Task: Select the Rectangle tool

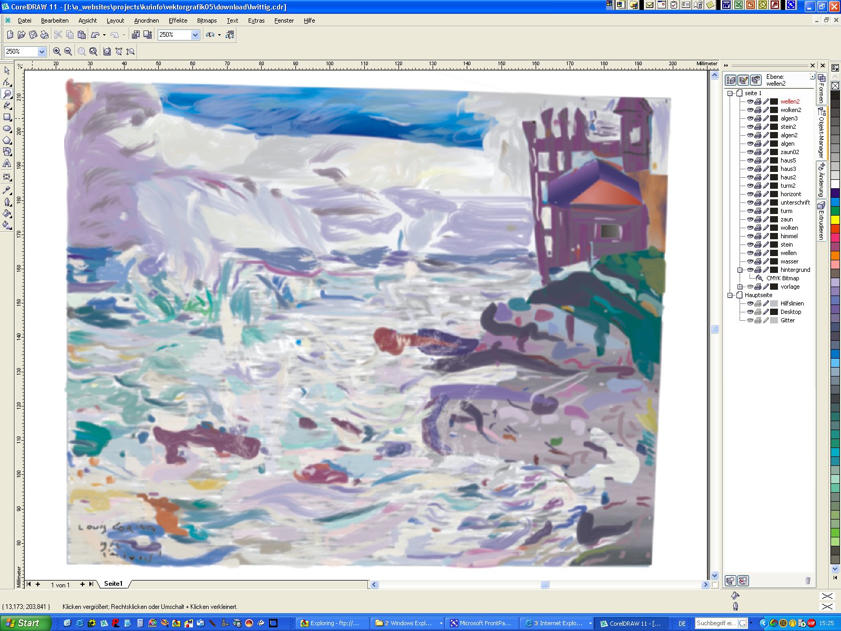Action: pos(7,117)
